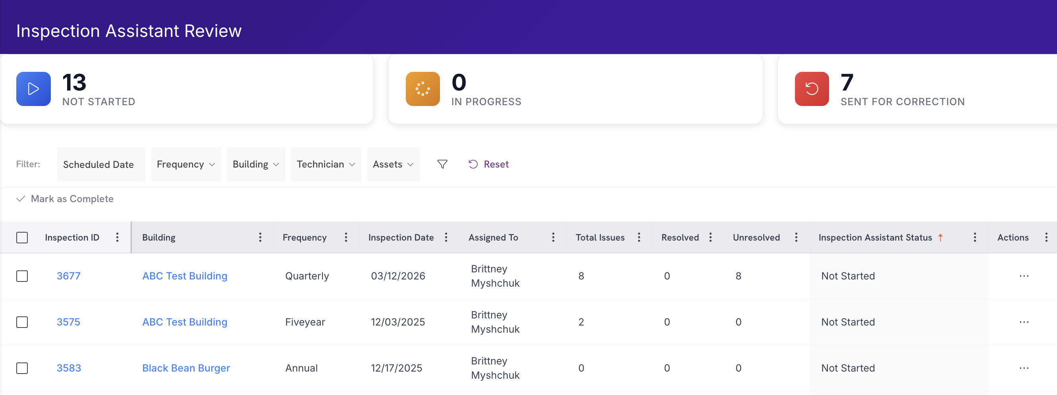
Task: Sort by Inspection Assistant Status header
Action: coord(875,237)
